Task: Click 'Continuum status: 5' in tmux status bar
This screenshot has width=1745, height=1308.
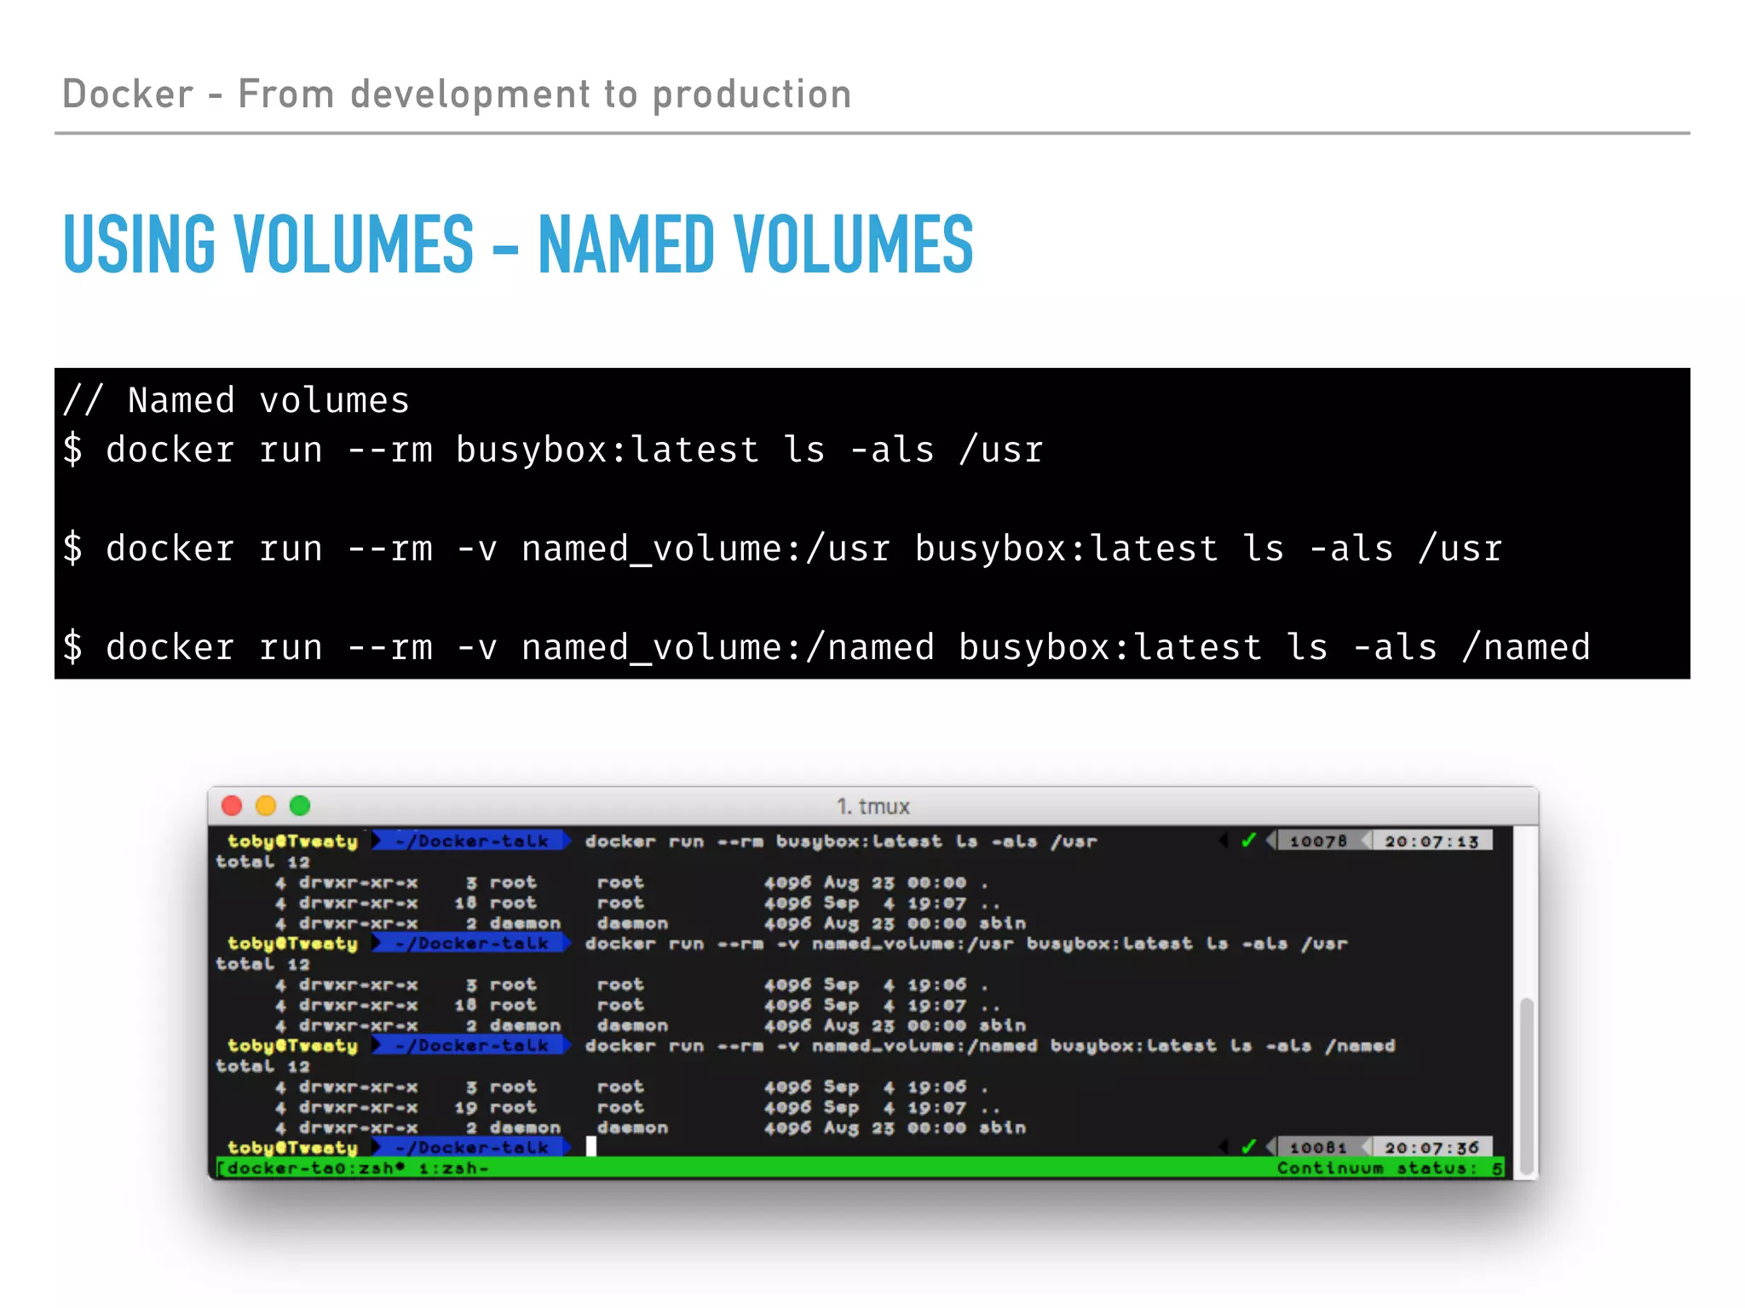Action: [1390, 1168]
